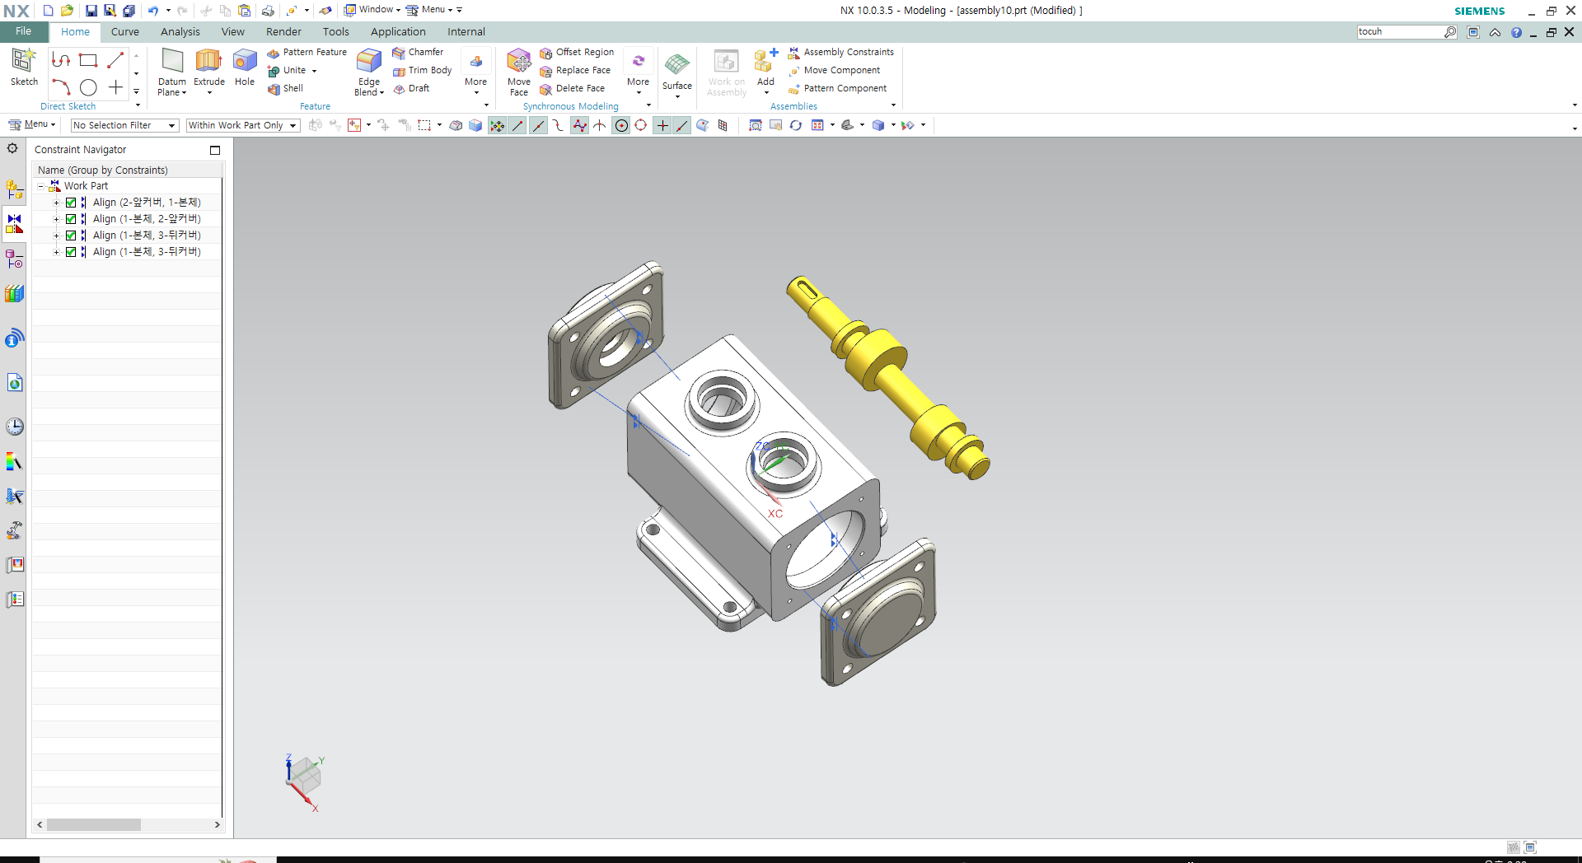Toggle Arc Center snap point
The width and height of the screenshot is (1582, 863).
click(x=621, y=125)
